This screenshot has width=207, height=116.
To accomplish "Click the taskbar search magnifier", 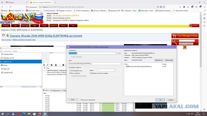I will pos(8,114).
